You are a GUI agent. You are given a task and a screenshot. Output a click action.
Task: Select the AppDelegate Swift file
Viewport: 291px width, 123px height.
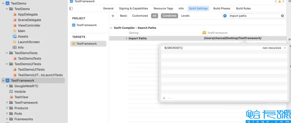pos(28,14)
